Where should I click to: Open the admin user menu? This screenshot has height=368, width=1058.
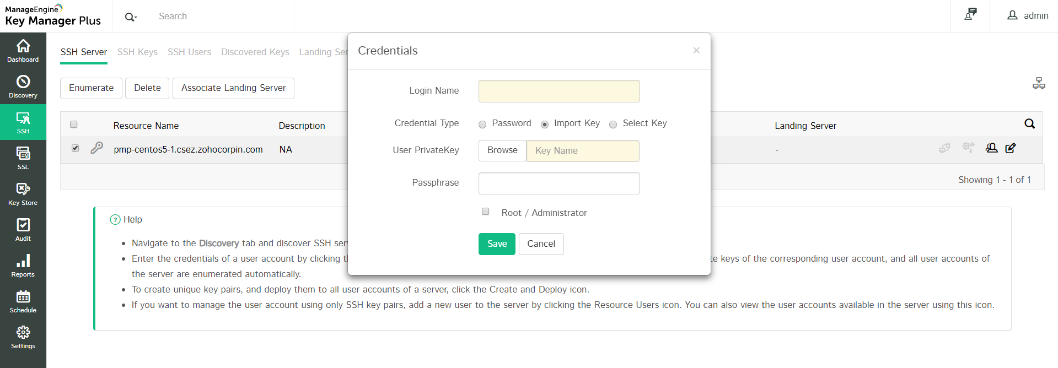(x=1028, y=16)
